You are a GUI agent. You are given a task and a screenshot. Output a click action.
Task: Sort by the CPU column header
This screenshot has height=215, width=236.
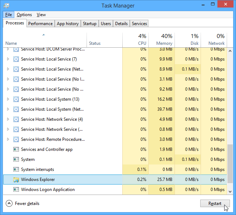click(x=136, y=40)
